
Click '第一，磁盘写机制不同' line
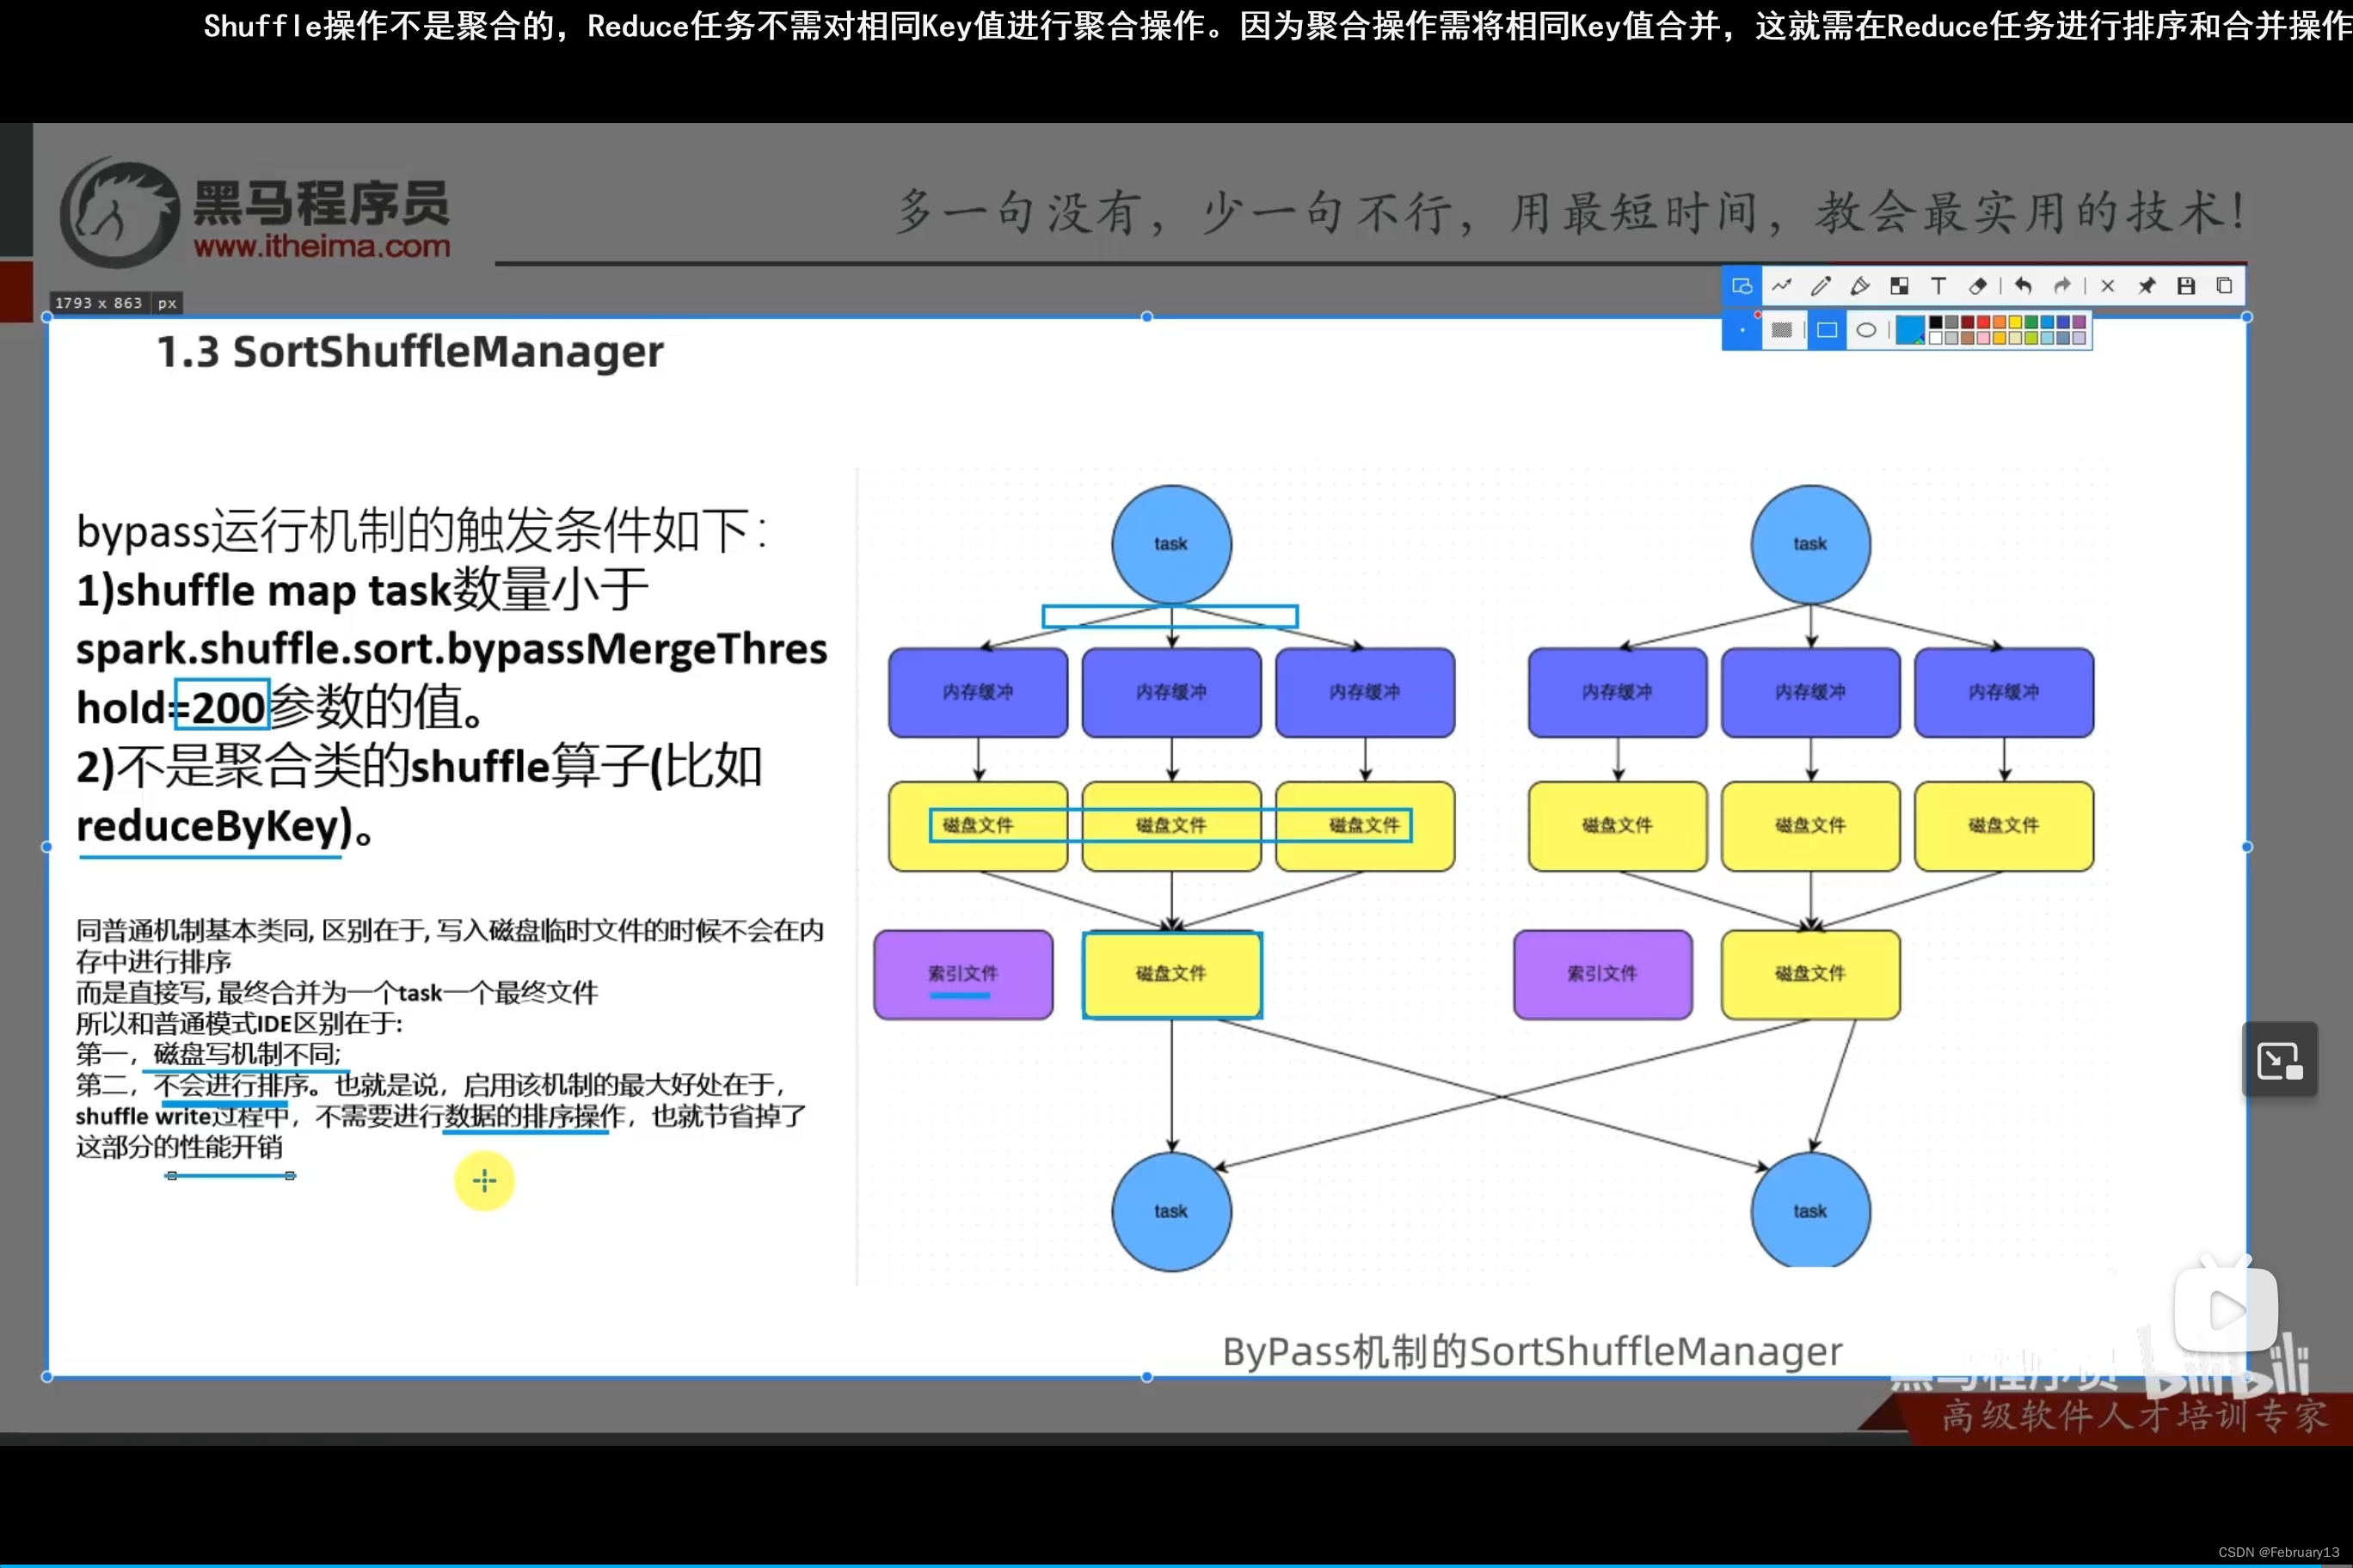pyautogui.click(x=209, y=1053)
